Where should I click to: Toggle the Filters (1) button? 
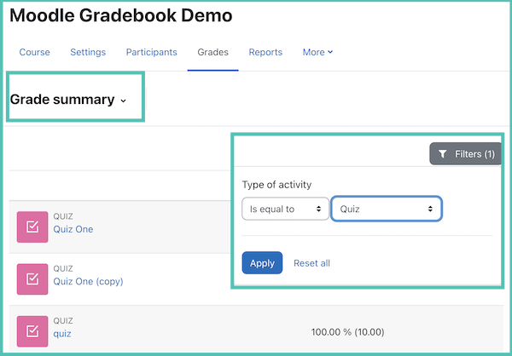pos(465,153)
